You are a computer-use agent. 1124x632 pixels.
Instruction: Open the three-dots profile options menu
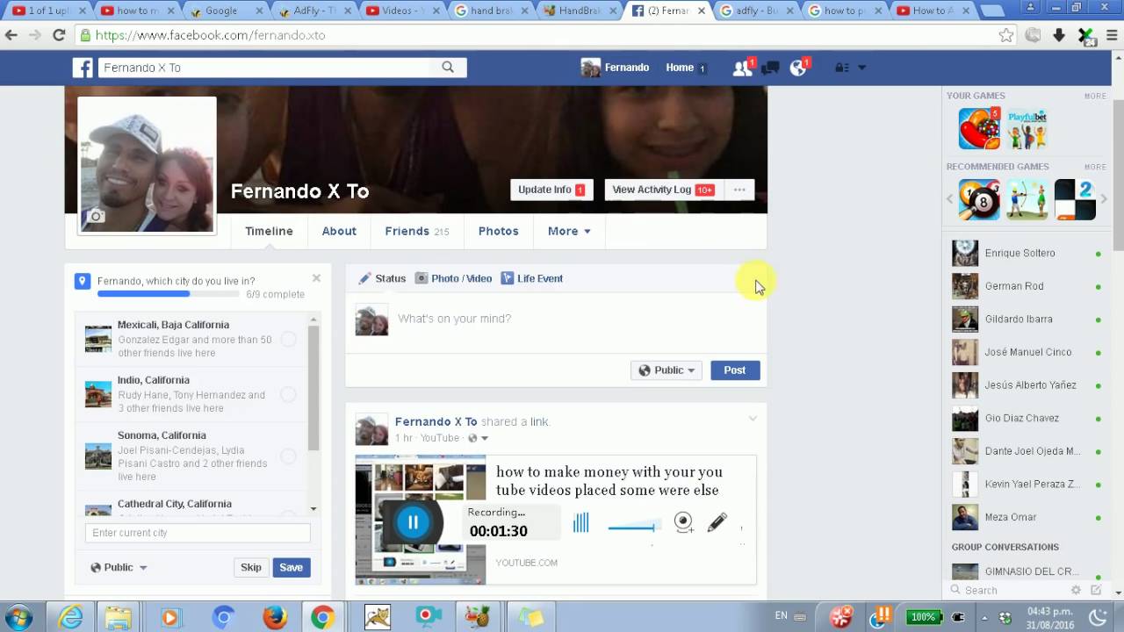pyautogui.click(x=739, y=190)
